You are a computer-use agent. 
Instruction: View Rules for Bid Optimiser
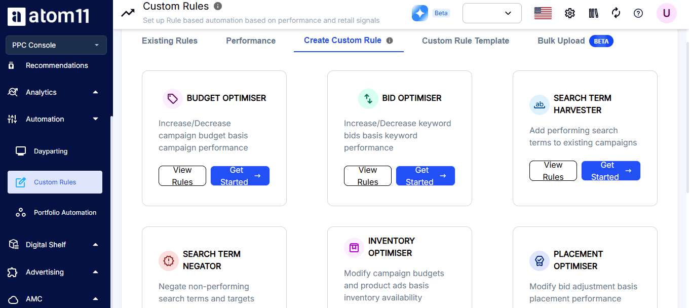pyautogui.click(x=368, y=176)
